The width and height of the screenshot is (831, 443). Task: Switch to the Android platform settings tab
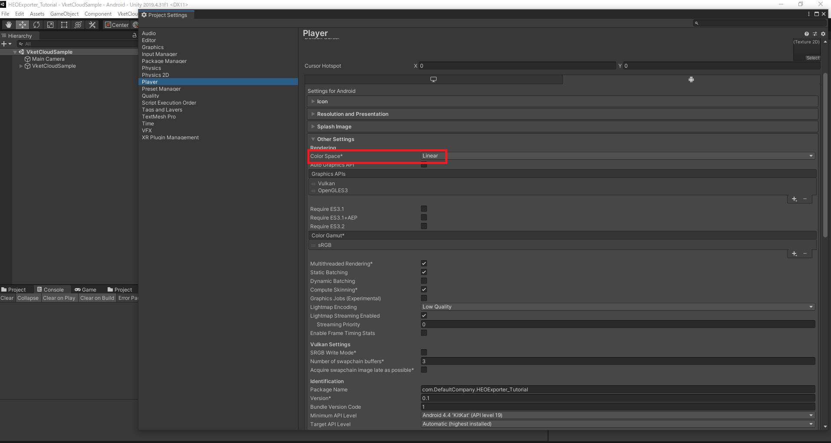tap(691, 79)
